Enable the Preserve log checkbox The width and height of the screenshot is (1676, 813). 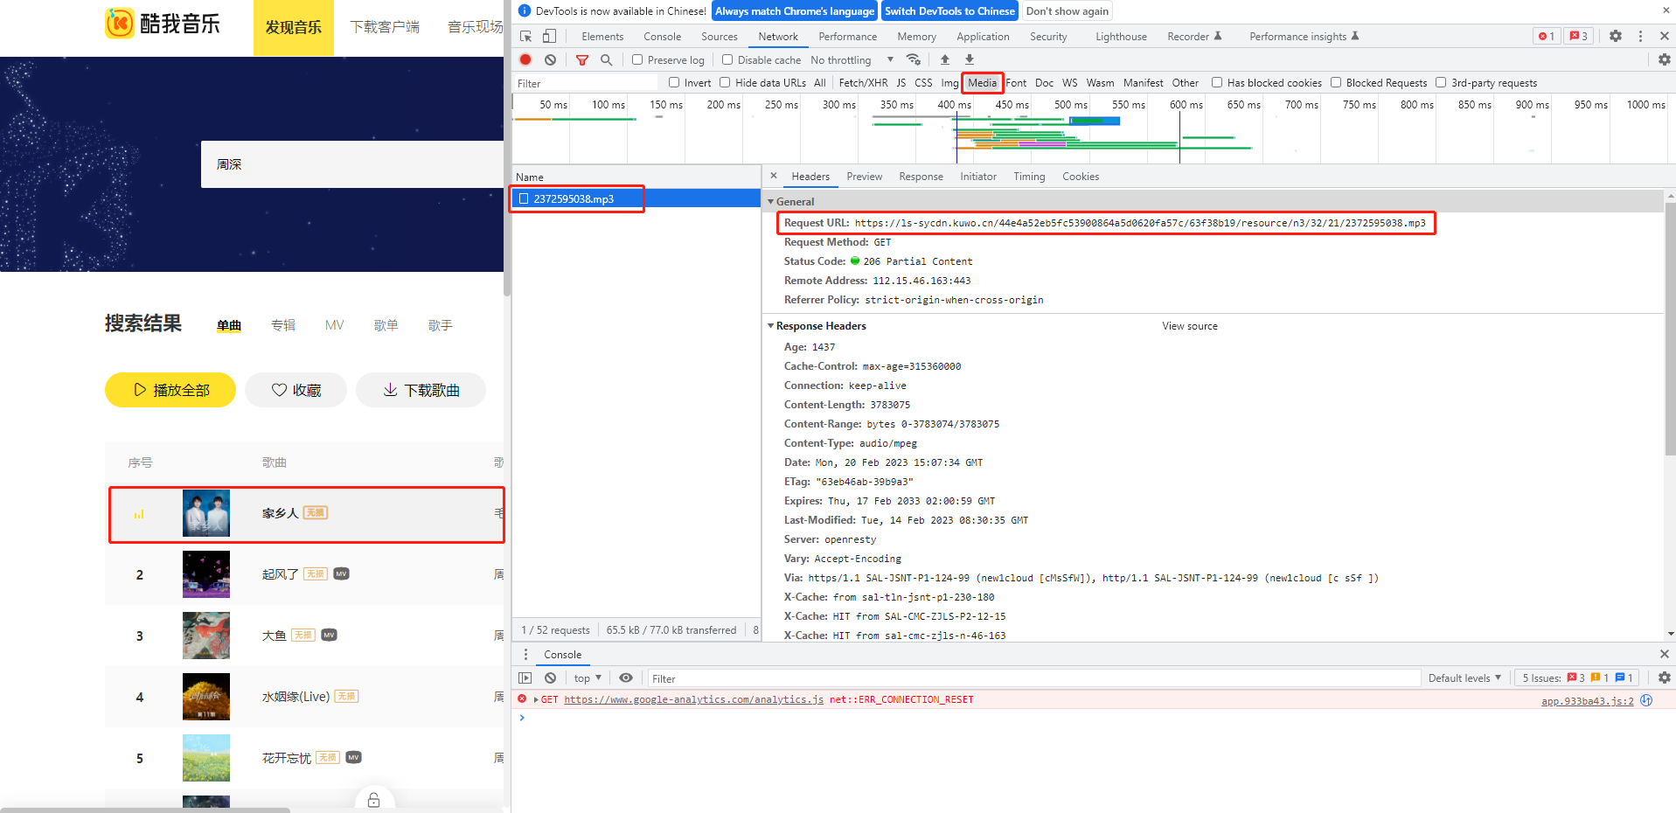[637, 59]
